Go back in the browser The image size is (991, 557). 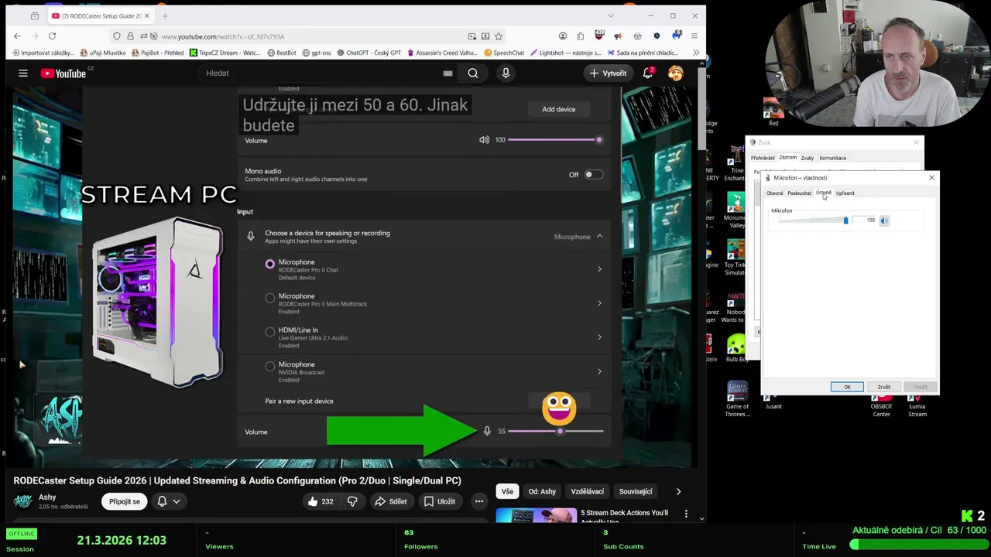(18, 36)
